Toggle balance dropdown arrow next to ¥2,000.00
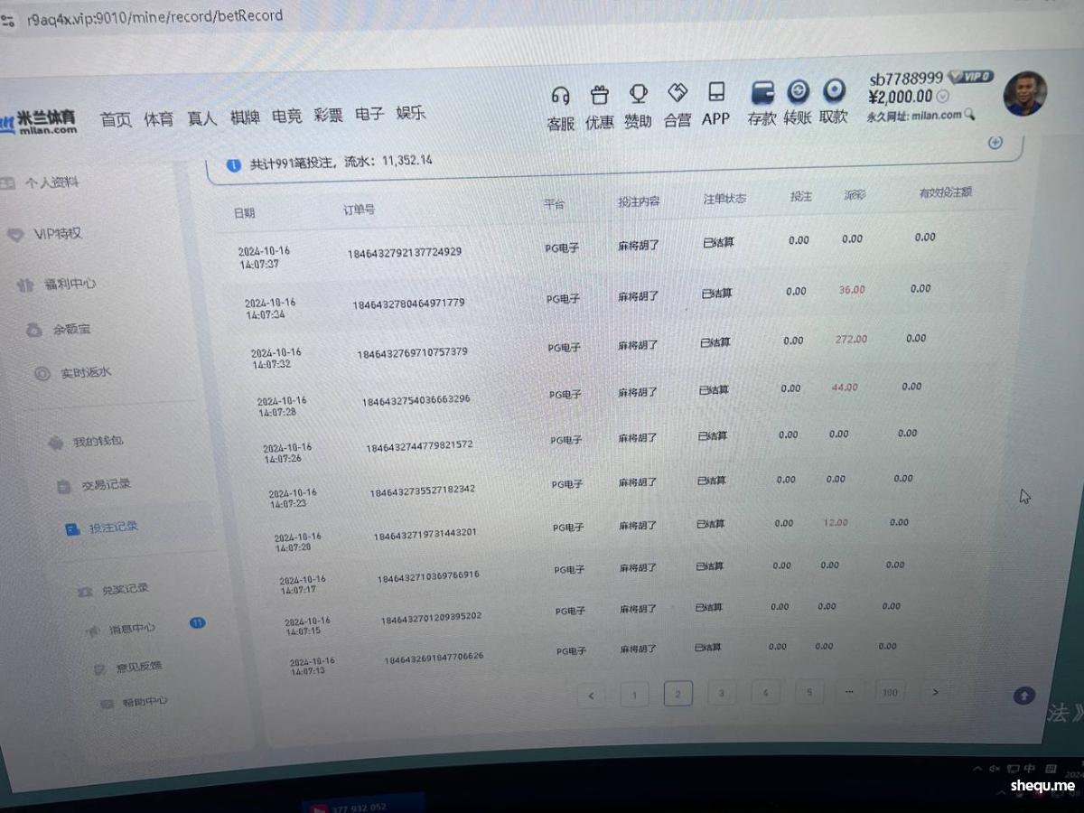The width and height of the screenshot is (1084, 813). pos(943,97)
